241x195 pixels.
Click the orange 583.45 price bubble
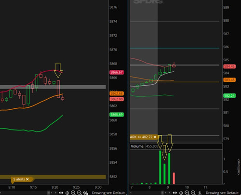click(229, 79)
